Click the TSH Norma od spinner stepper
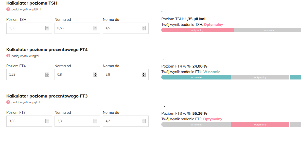 (x=95, y=28)
